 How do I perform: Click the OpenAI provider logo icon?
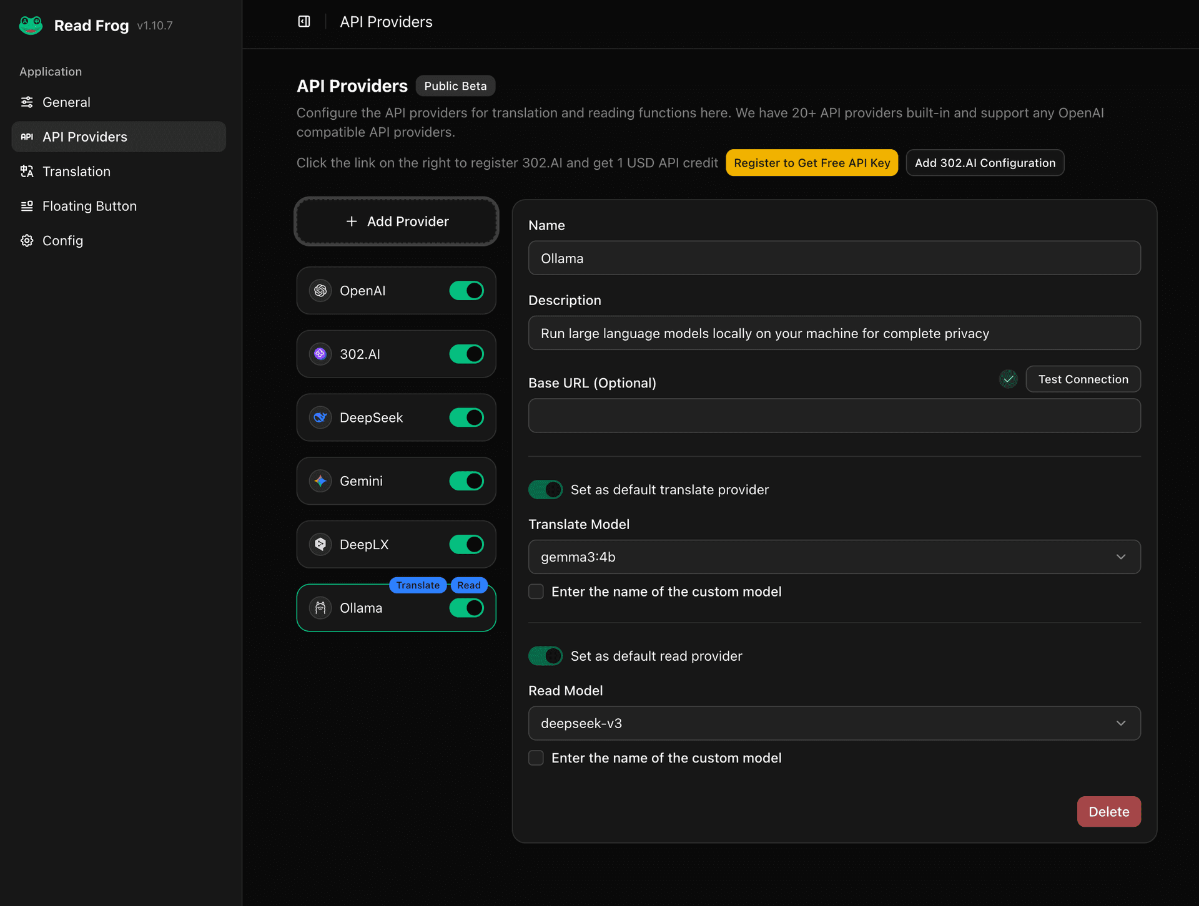pos(320,291)
